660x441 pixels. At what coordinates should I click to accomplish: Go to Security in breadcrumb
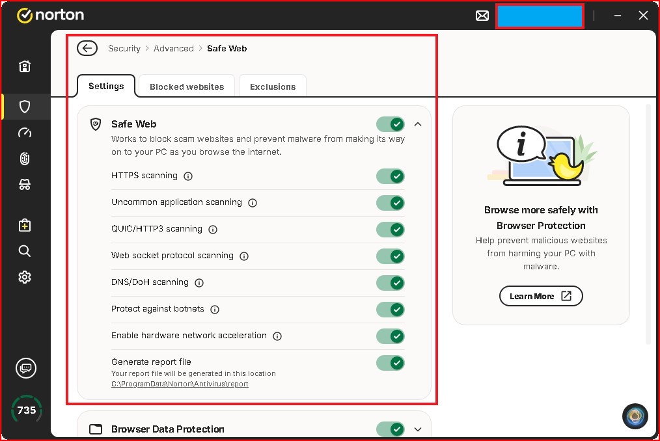(124, 48)
